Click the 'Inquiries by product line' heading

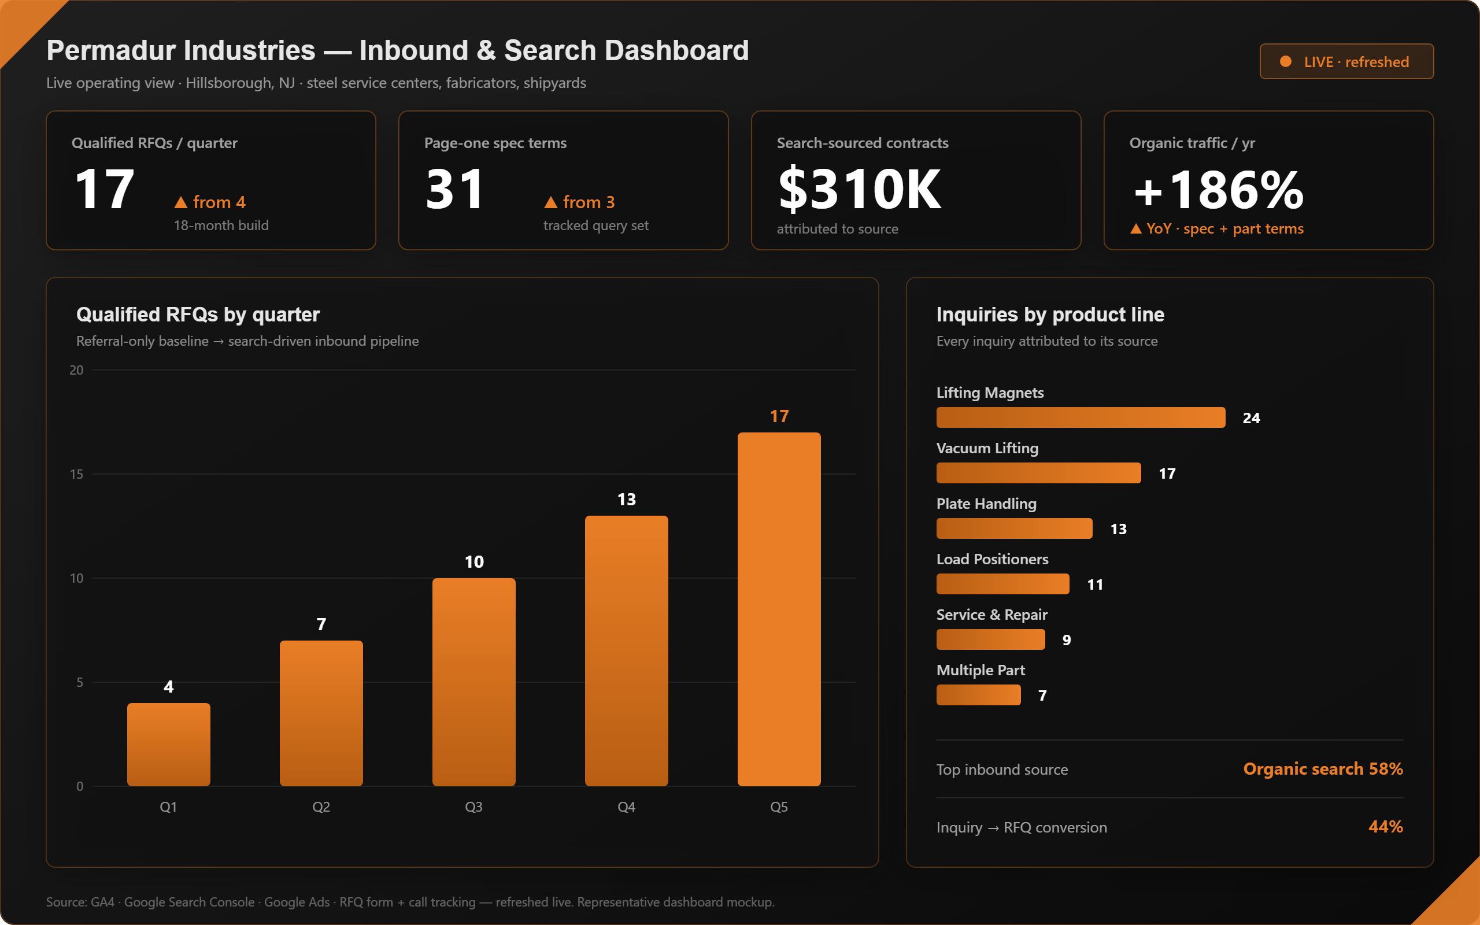pyautogui.click(x=1050, y=314)
